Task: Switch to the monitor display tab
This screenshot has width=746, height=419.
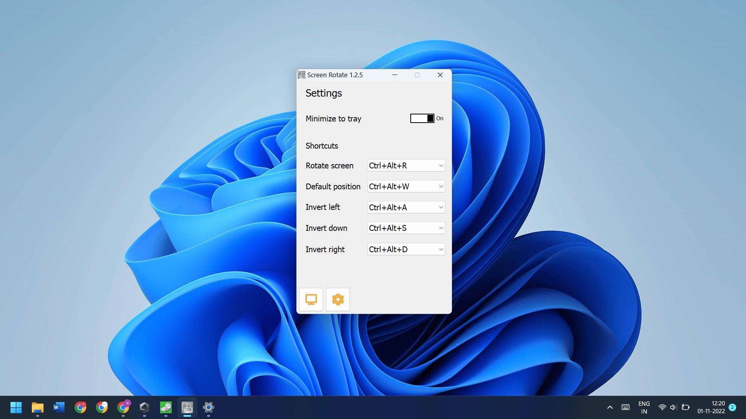Action: pyautogui.click(x=311, y=300)
